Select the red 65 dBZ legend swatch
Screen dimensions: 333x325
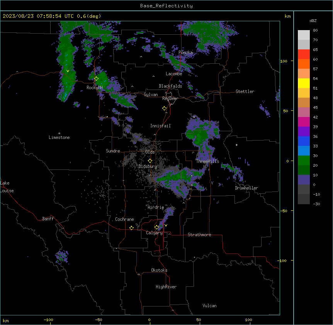click(304, 54)
